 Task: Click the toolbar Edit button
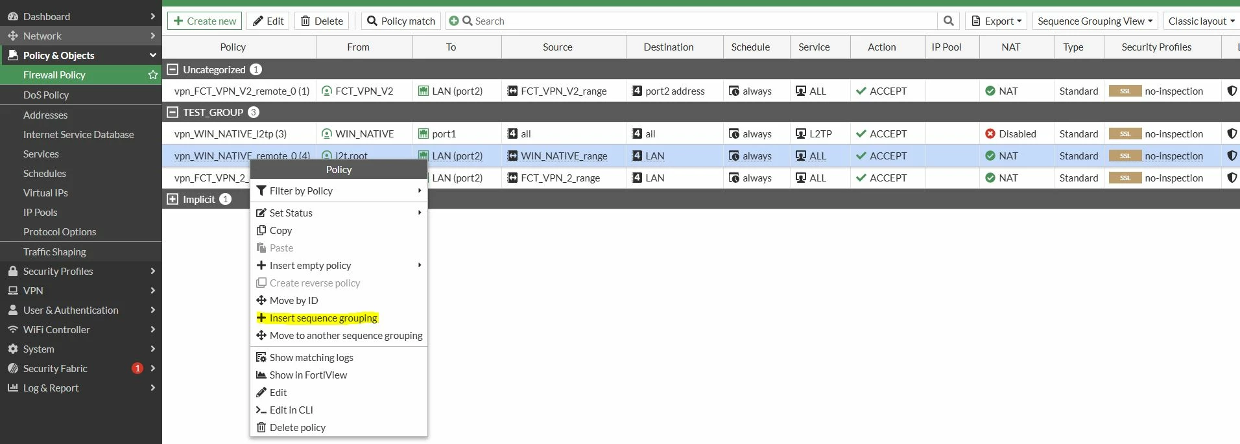tap(268, 21)
